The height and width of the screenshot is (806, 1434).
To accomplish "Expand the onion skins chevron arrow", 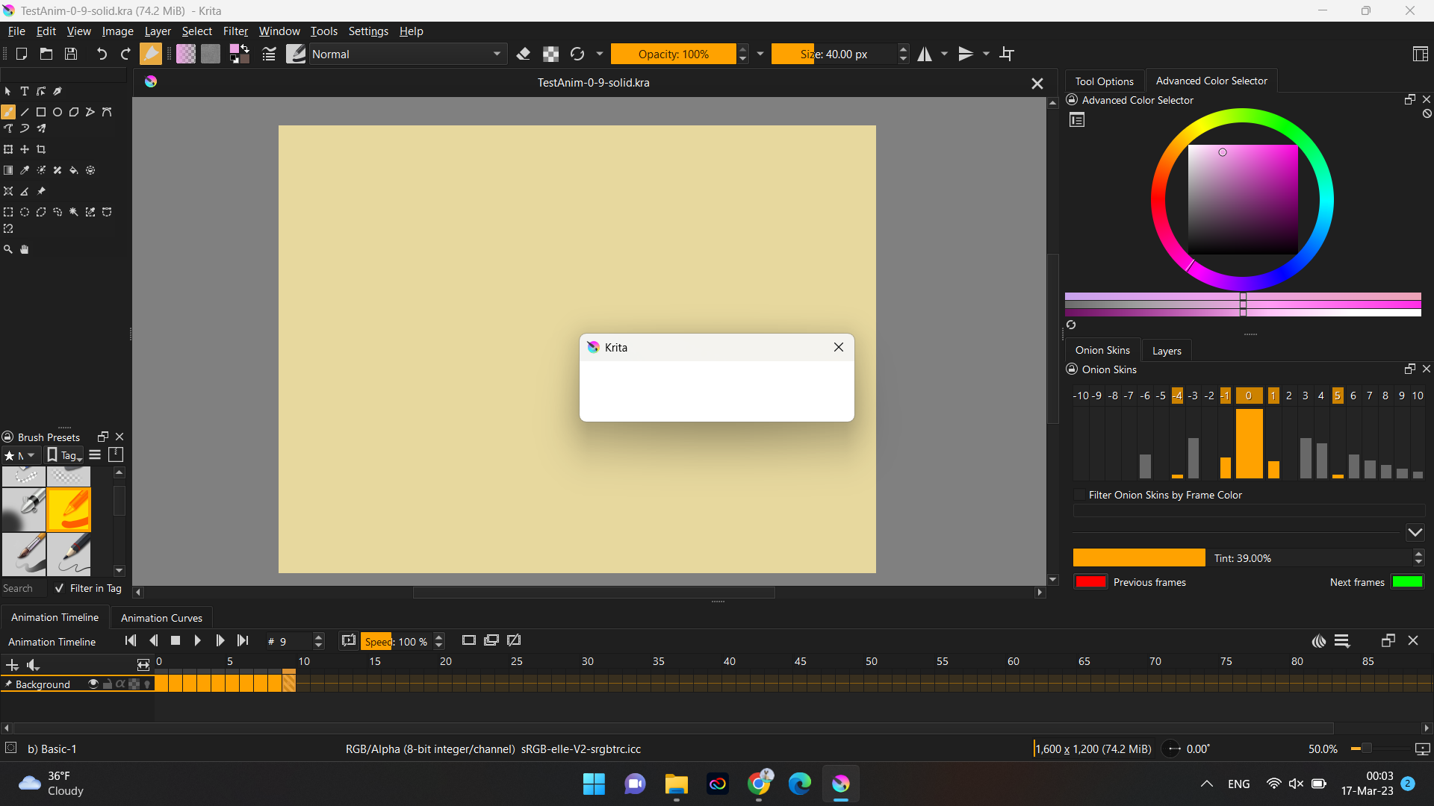I will [x=1415, y=532].
